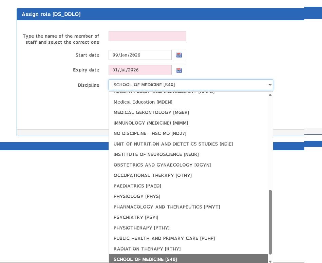Select PHYSIOLOGY [PHYS] from the list
322x263 pixels.
tap(137, 196)
